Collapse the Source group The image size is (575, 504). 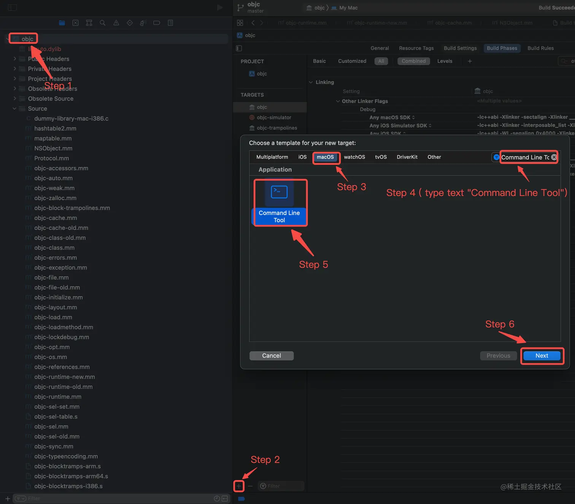click(14, 109)
